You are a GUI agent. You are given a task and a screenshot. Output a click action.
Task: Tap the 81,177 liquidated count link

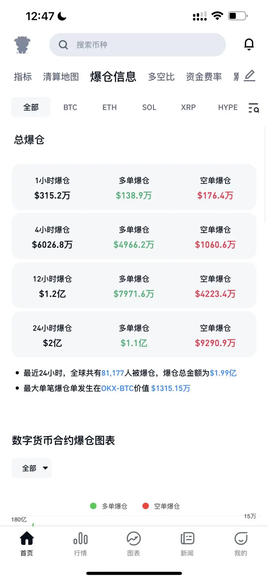coord(113,373)
